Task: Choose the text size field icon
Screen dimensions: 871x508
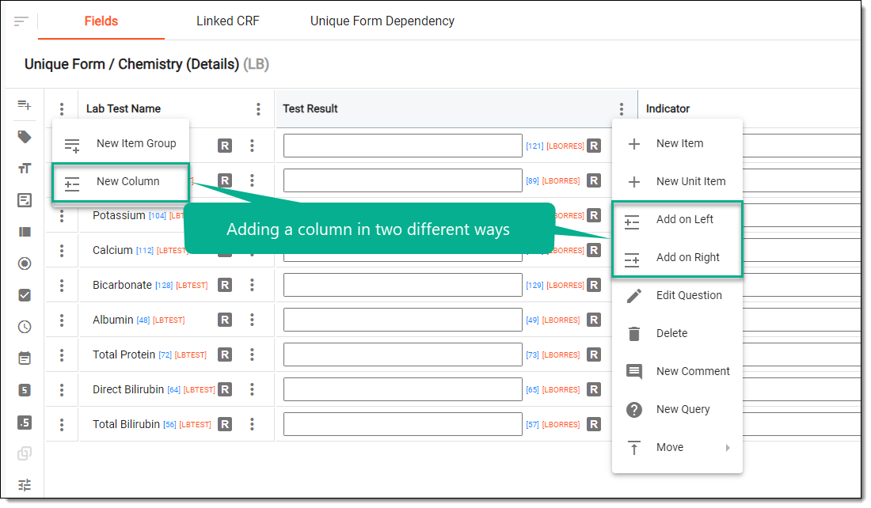Action: click(x=25, y=169)
